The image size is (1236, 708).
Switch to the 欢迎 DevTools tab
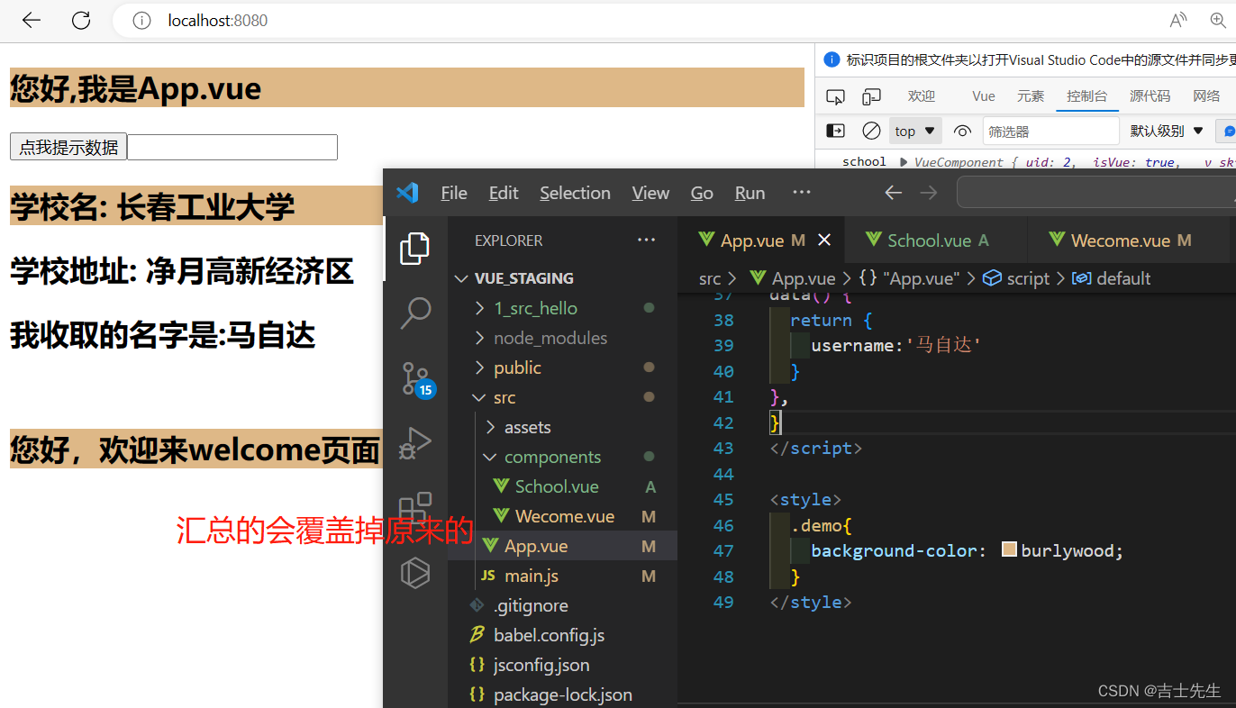[x=922, y=96]
